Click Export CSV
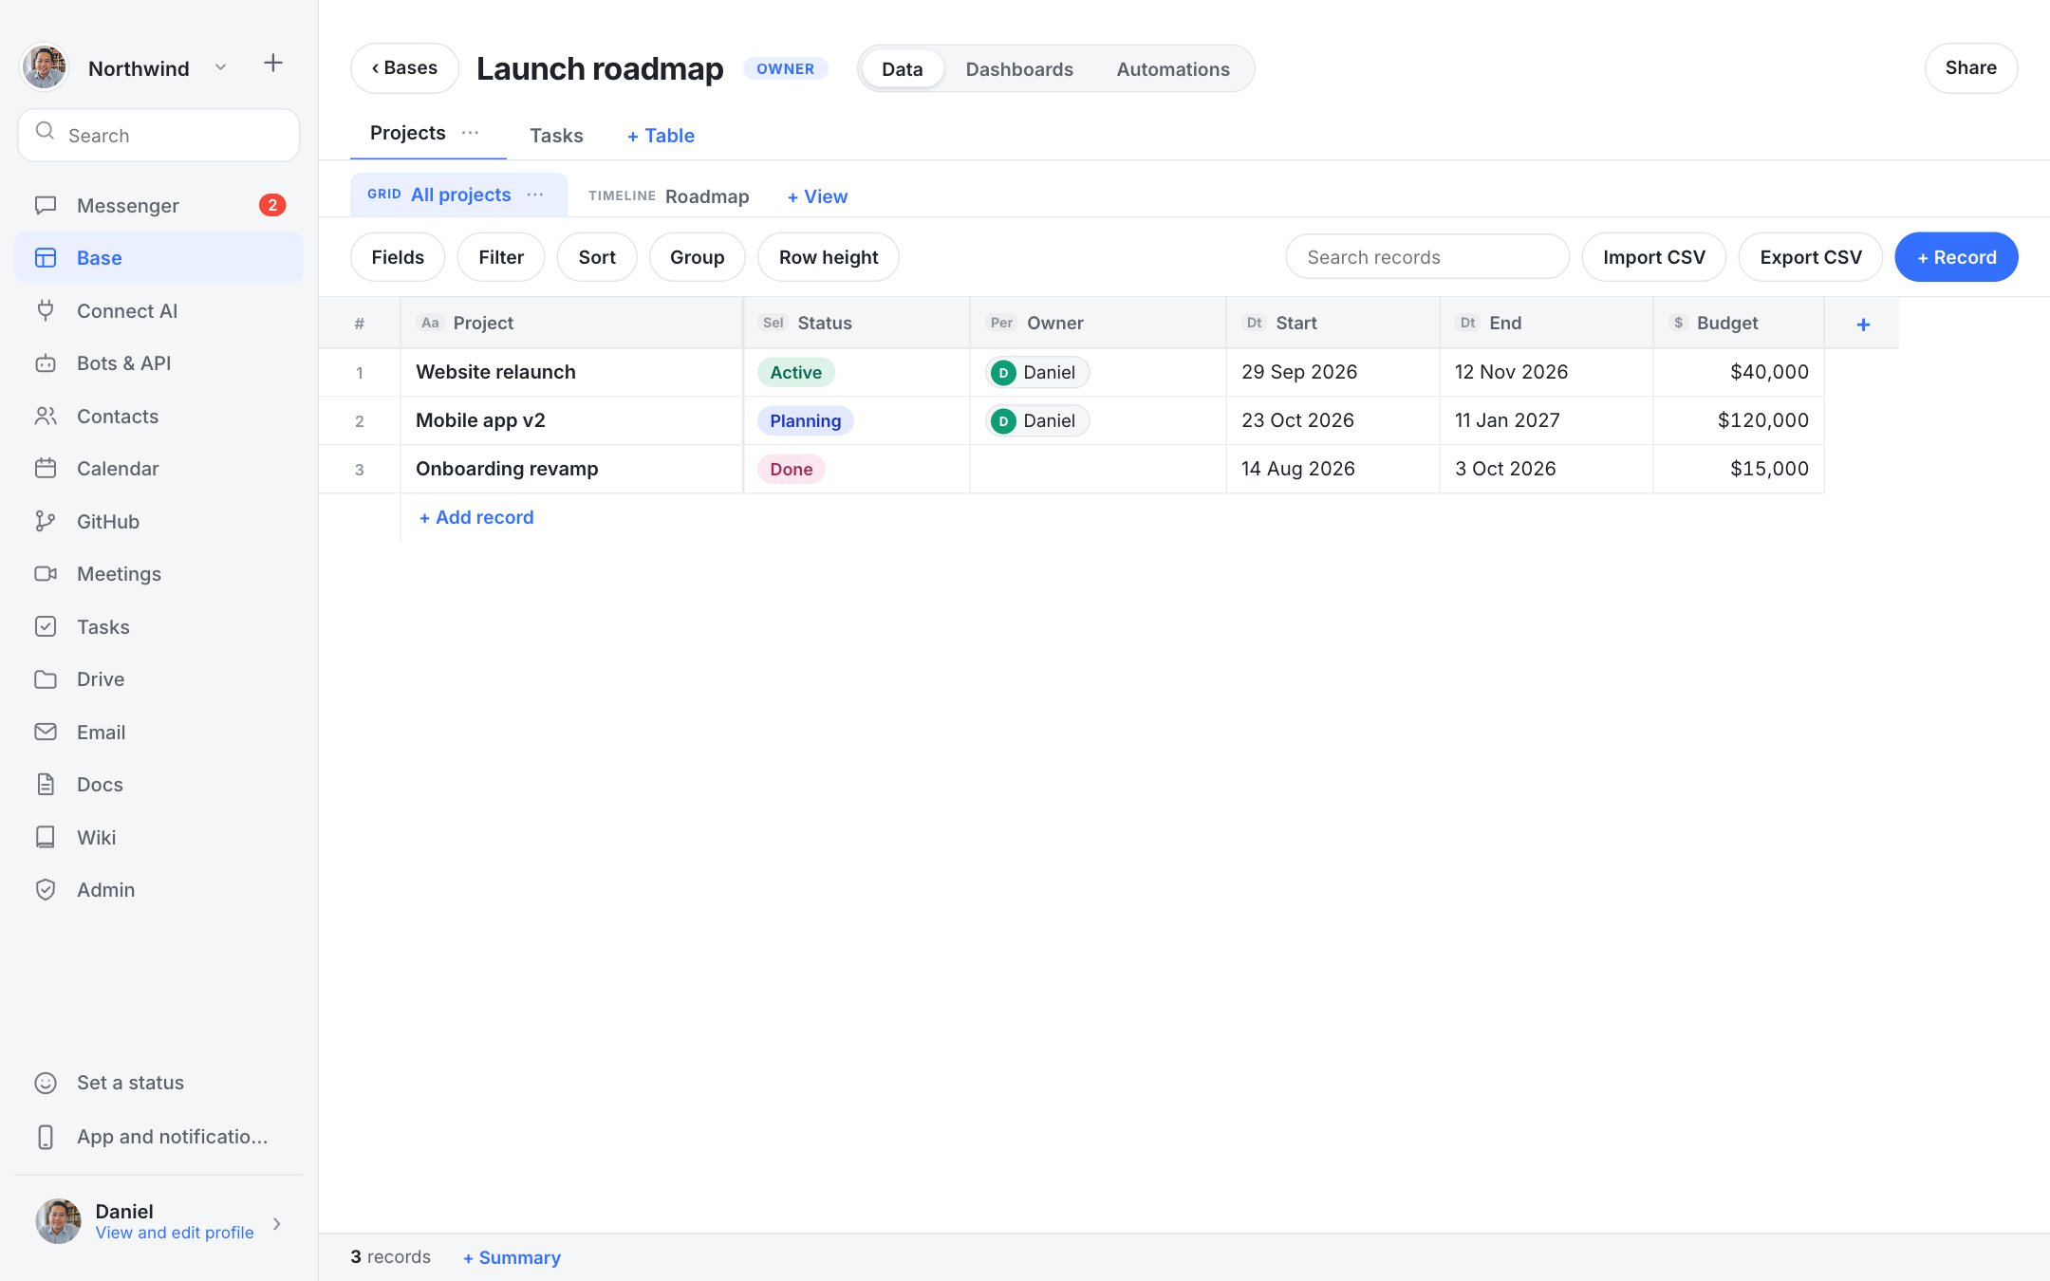The image size is (2050, 1281). tap(1810, 257)
